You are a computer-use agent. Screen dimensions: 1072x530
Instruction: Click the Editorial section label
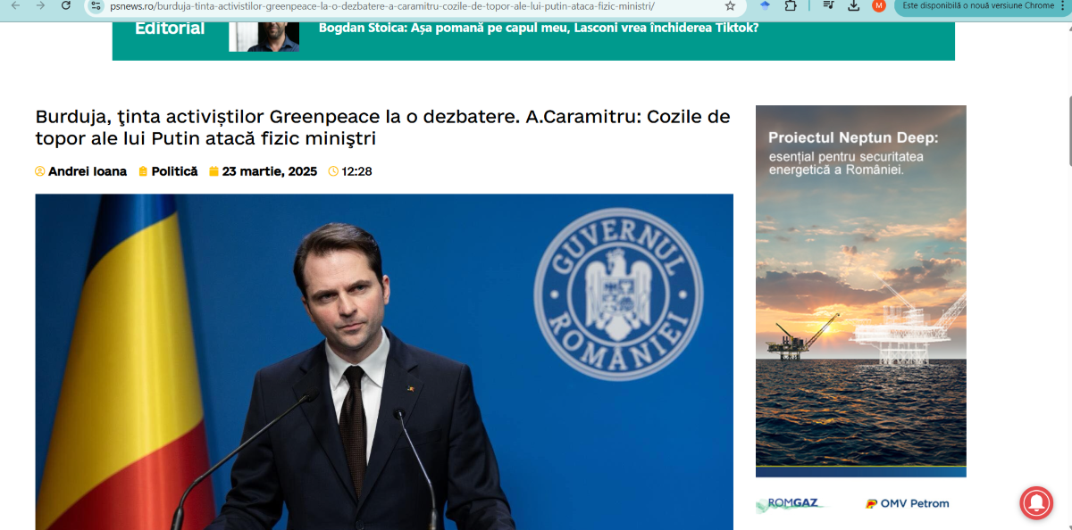point(170,29)
